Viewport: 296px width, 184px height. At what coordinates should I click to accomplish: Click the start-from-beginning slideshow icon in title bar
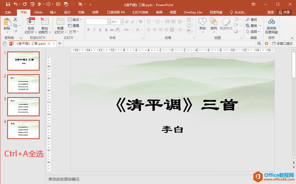(32, 4)
